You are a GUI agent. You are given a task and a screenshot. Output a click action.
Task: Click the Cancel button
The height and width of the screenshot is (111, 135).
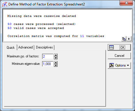pyautogui.click(x=119, y=56)
